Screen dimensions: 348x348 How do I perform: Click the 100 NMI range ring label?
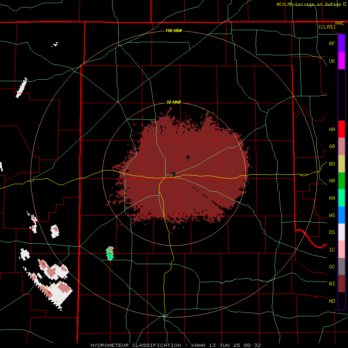pyautogui.click(x=174, y=31)
